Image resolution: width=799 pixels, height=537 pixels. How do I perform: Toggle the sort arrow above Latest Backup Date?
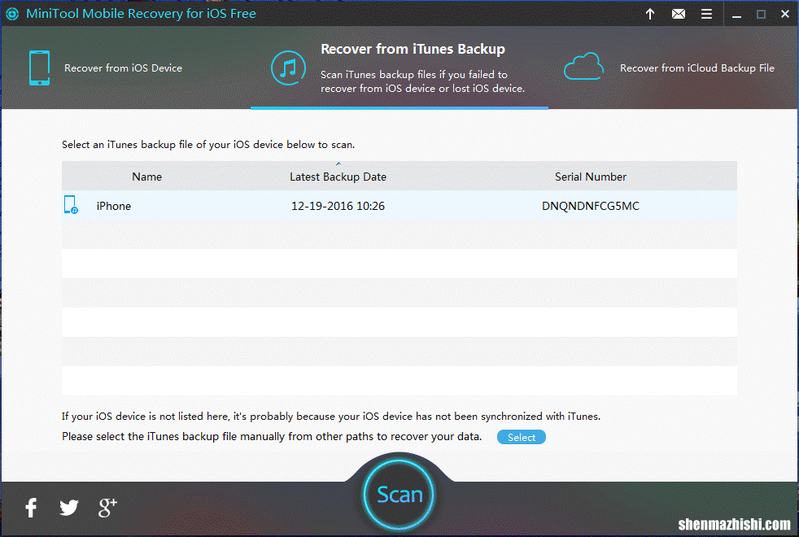coord(338,164)
